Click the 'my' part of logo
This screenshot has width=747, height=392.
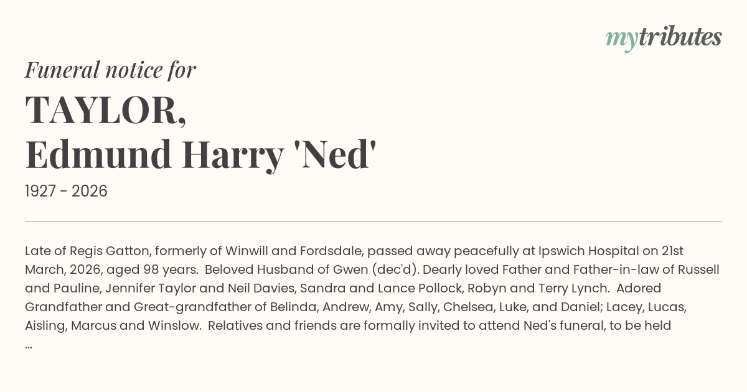click(x=621, y=39)
